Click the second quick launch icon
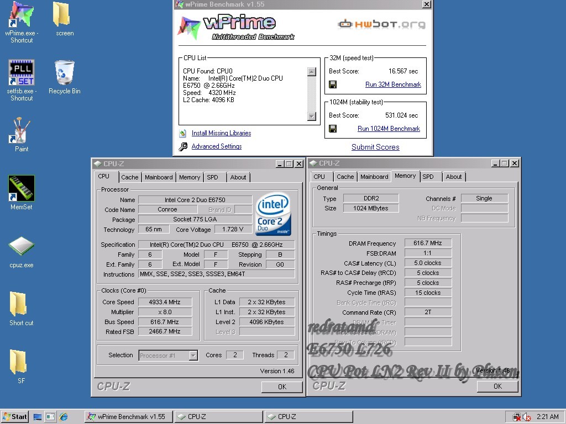Viewport: 566px width, 424px height. click(50, 417)
